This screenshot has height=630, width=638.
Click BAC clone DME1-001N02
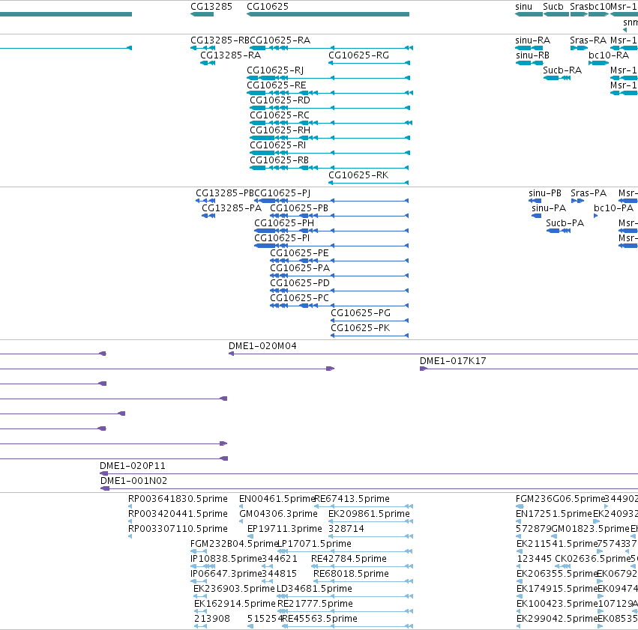[x=134, y=481]
